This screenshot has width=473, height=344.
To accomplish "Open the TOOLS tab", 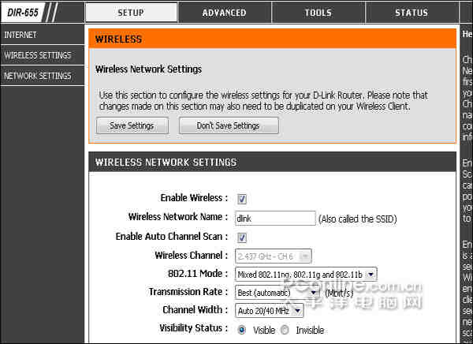I will point(318,13).
